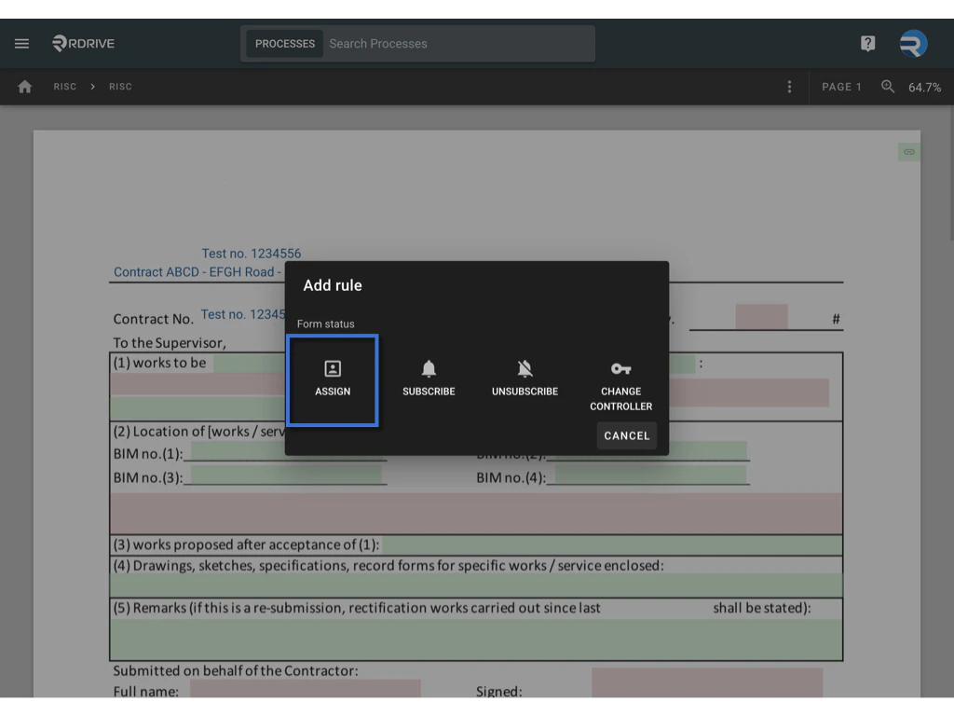Open the profile avatar menu
This screenshot has height=716, width=954.
[x=912, y=43]
